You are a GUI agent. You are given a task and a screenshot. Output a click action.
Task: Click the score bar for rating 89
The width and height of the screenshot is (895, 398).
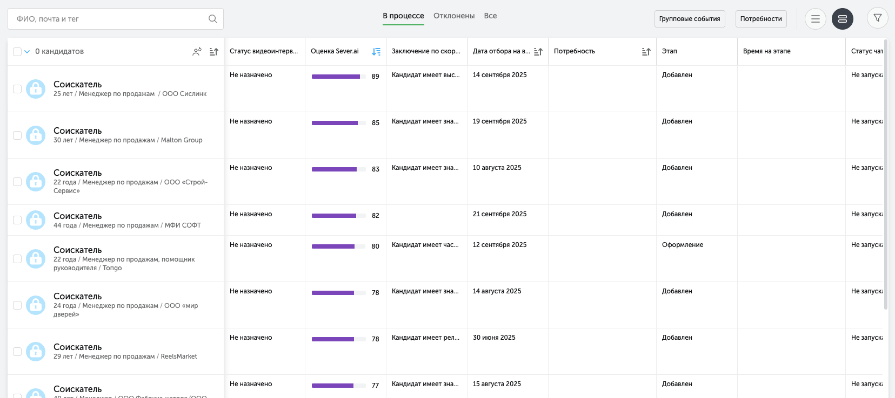click(x=336, y=77)
